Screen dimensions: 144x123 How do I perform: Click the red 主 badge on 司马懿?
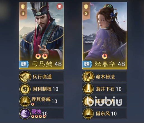[59, 6]
